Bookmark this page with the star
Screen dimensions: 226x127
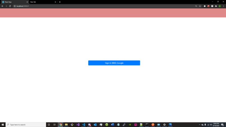point(200,6)
